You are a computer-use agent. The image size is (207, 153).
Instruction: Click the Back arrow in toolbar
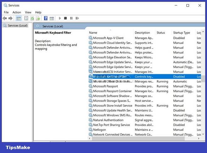click(5, 18)
